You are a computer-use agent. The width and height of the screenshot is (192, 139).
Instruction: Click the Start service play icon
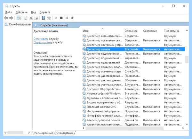(x=56, y=18)
